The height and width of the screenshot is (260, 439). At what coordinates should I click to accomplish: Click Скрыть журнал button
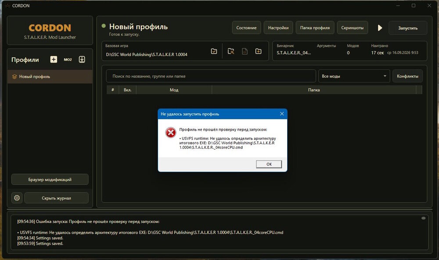point(56,198)
